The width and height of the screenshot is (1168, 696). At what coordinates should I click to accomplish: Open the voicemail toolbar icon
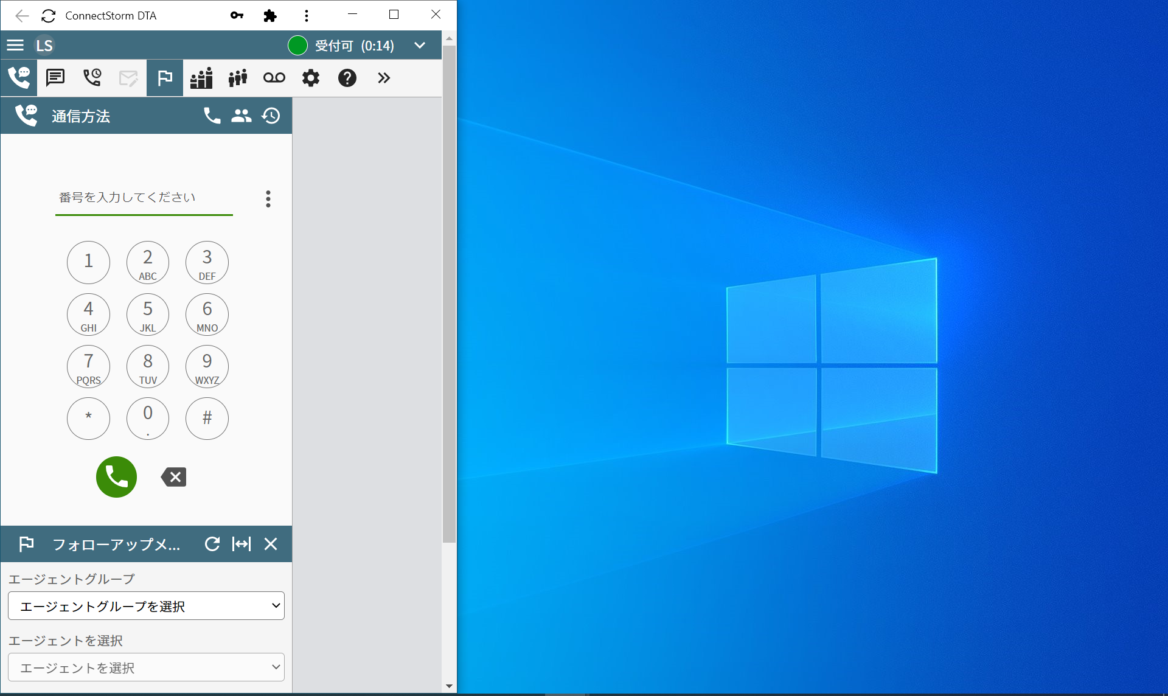[274, 78]
